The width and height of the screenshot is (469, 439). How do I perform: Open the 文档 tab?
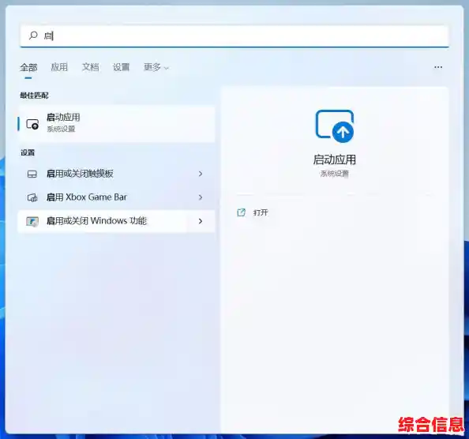click(90, 67)
